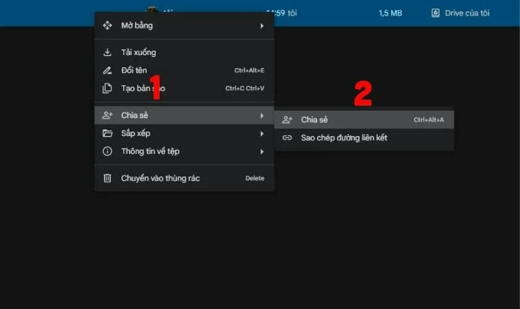Click the arrow on the highlighted Chia sẻ row
The height and width of the screenshot is (309, 520).
point(262,116)
